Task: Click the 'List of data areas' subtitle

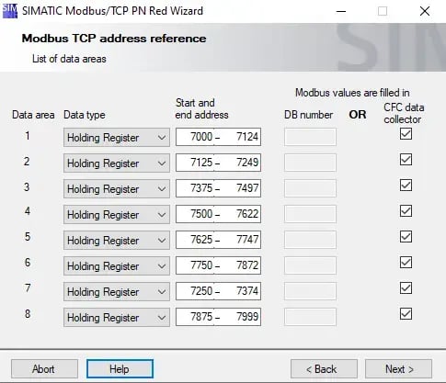Action: [69, 59]
